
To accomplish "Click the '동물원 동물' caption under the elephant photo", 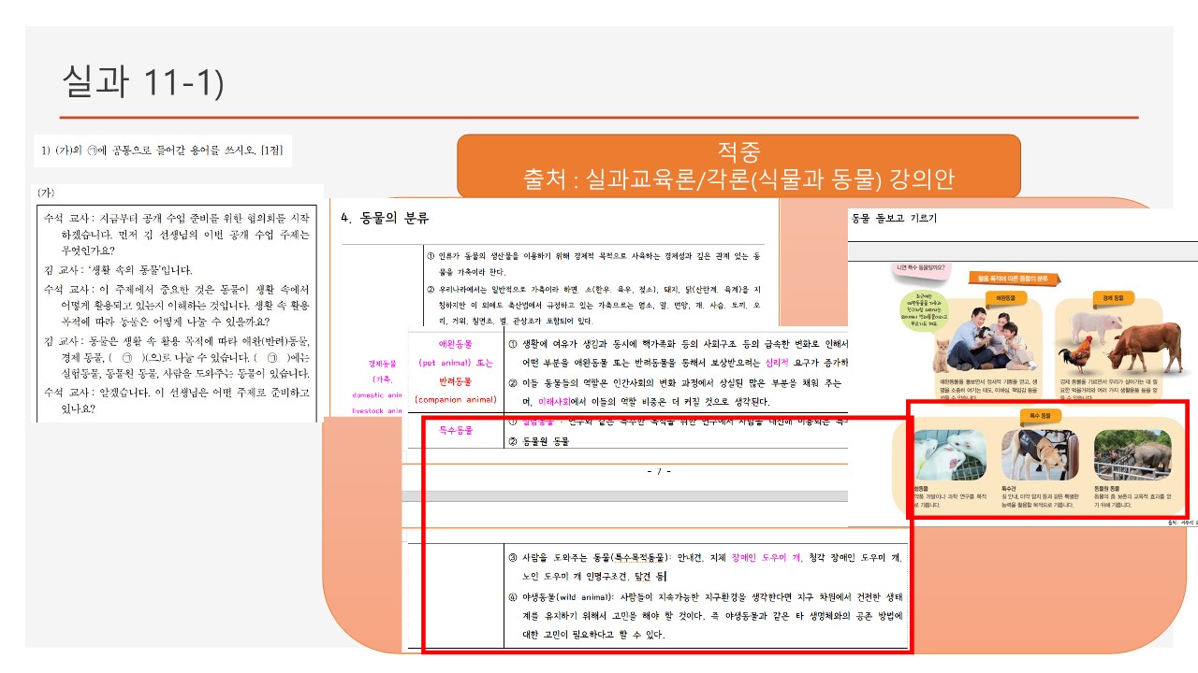I will point(1108,488).
